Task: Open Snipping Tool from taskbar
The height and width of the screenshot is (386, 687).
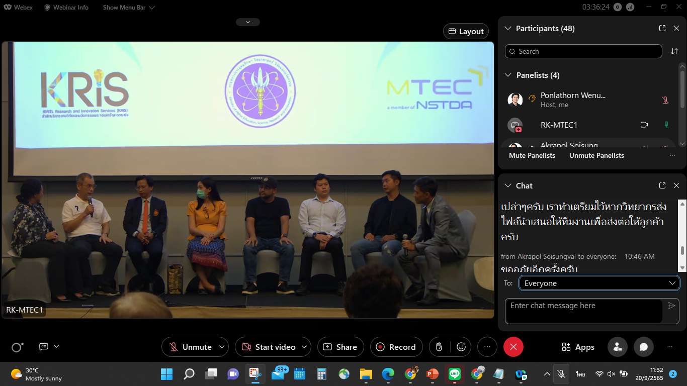Action: [255, 374]
